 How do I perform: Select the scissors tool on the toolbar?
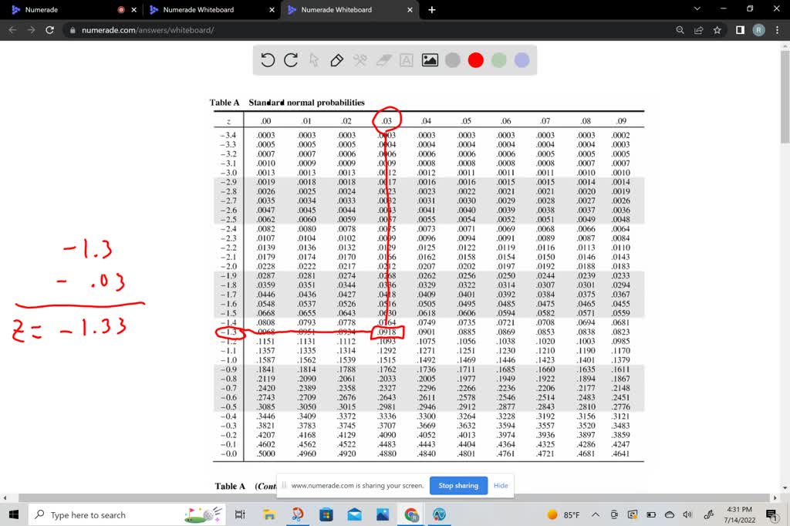pos(360,60)
